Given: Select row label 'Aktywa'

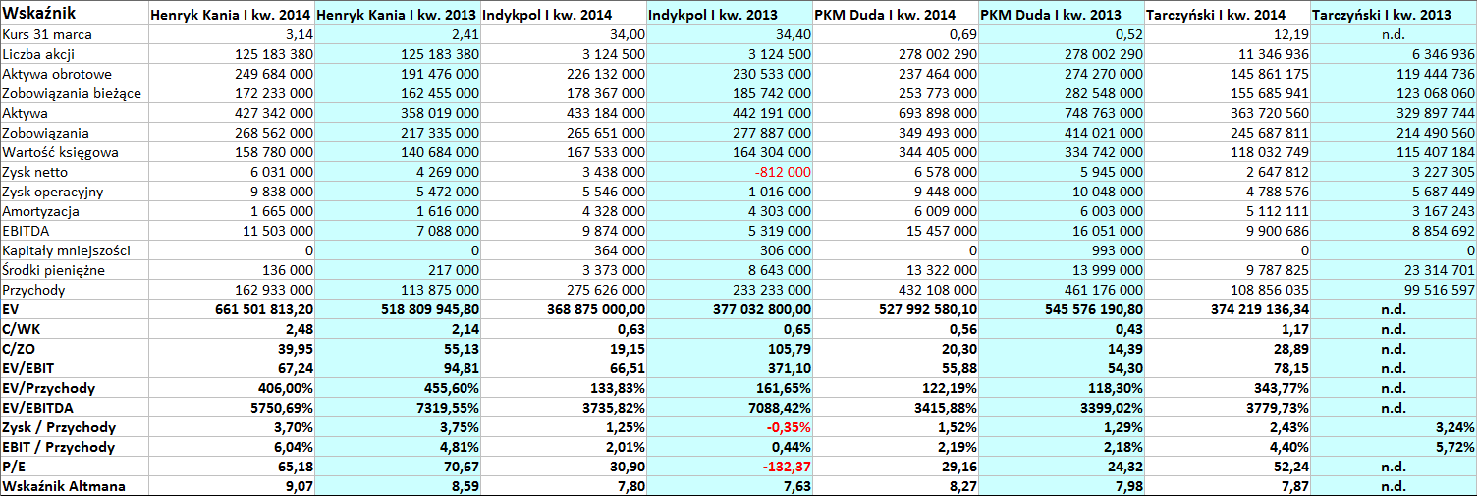Looking at the screenshot, I should pyautogui.click(x=74, y=113).
